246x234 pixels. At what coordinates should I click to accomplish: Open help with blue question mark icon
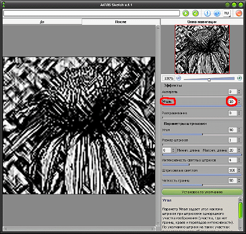point(217,13)
